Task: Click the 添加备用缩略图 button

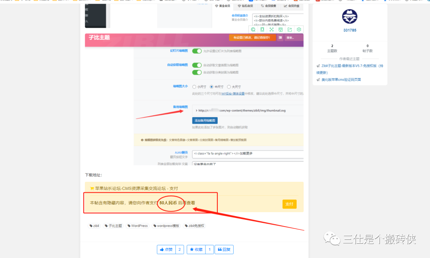Action: click(x=205, y=120)
